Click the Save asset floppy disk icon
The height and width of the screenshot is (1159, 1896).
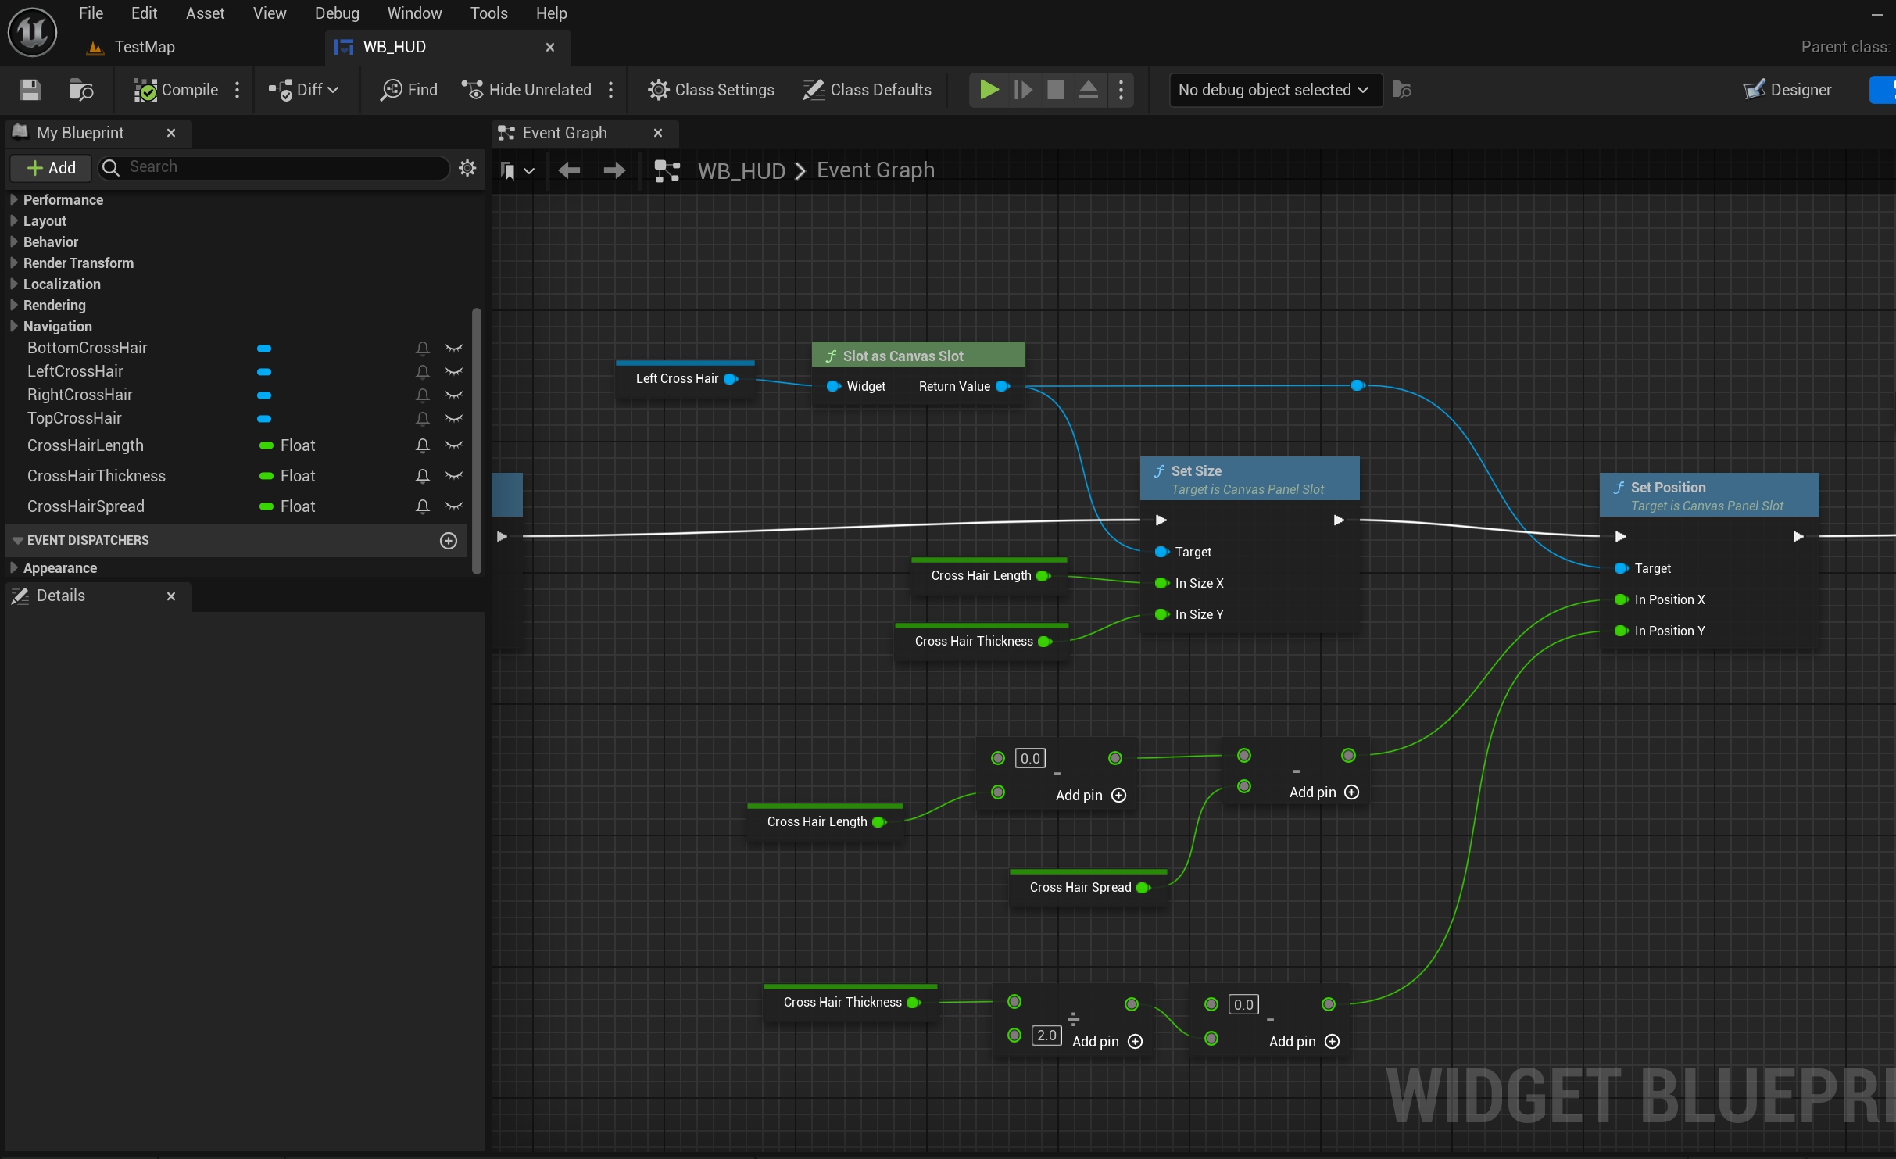tap(30, 90)
